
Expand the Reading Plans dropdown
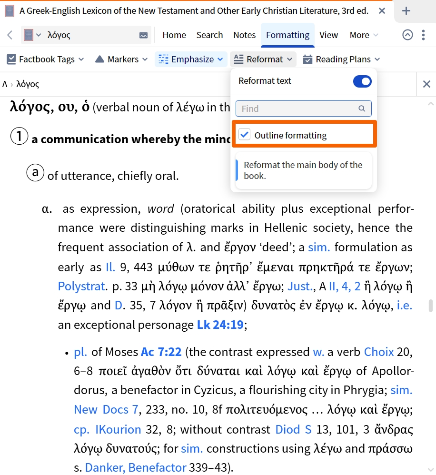coord(377,59)
